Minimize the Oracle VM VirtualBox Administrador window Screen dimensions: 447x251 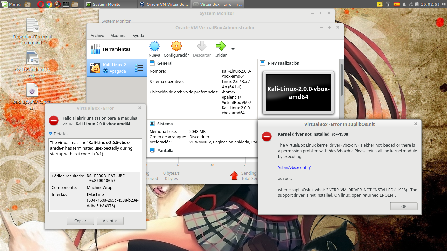(321, 28)
